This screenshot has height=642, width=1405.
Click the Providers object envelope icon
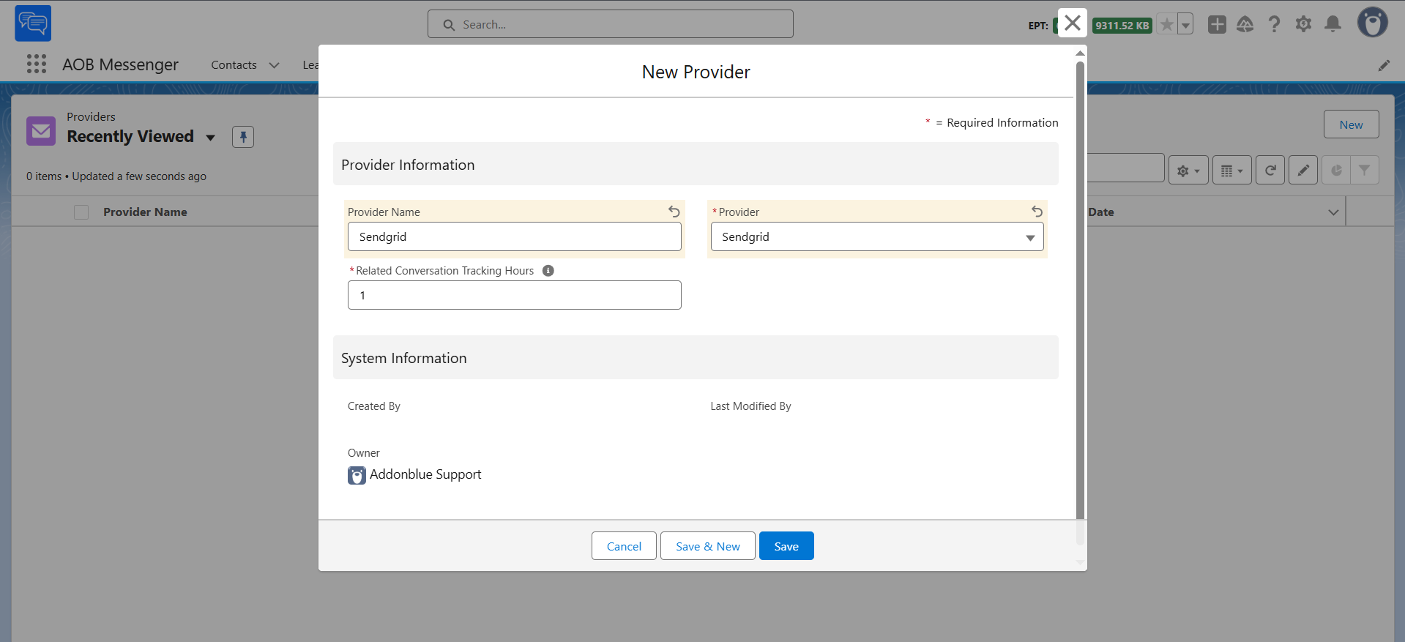tap(41, 131)
